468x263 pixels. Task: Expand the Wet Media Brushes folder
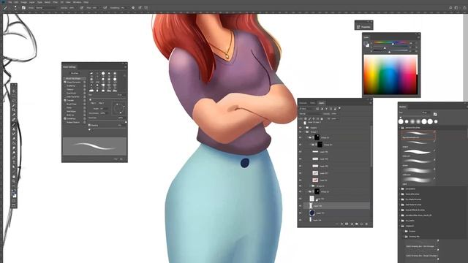400,205
